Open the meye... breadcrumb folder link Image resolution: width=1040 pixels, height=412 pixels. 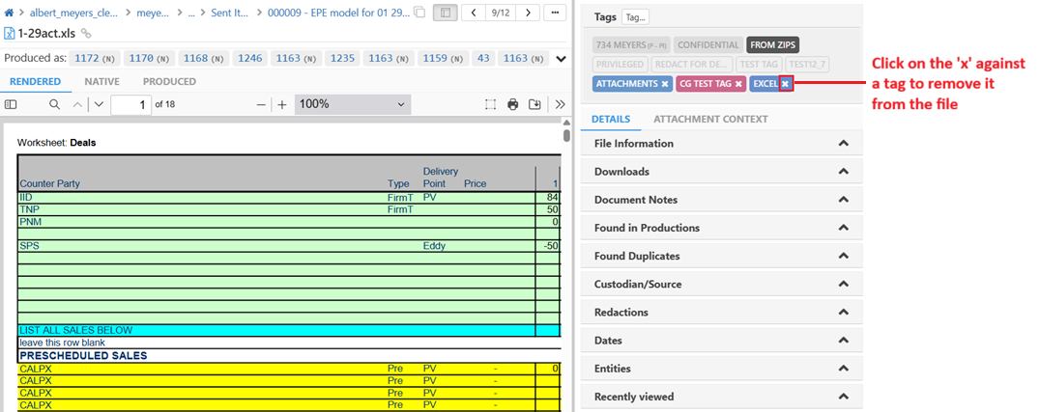pyautogui.click(x=153, y=13)
